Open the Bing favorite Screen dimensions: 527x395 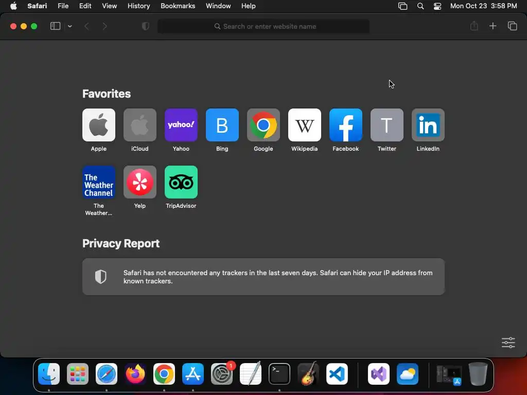pyautogui.click(x=222, y=125)
